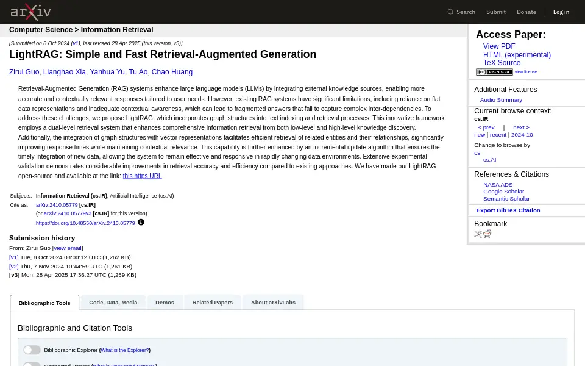This screenshot has width=585, height=366.
Task: Open the Search magnifier icon
Action: tap(450, 12)
